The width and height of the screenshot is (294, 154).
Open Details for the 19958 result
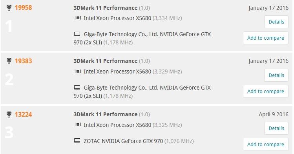click(x=276, y=22)
